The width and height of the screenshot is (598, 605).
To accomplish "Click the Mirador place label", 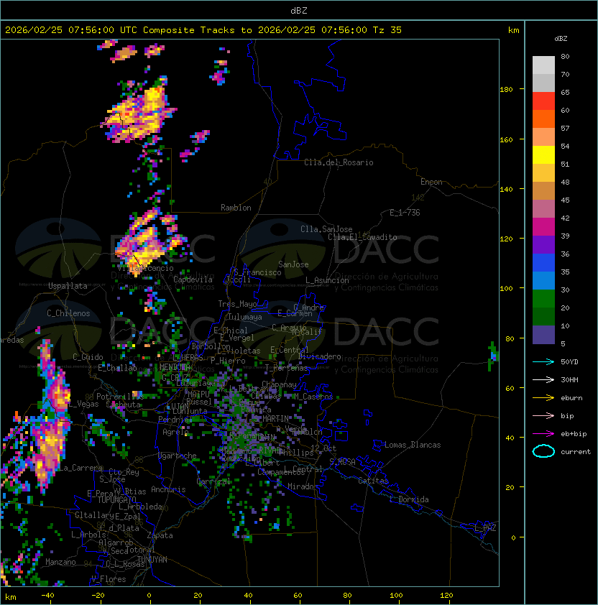I will 303,486.
